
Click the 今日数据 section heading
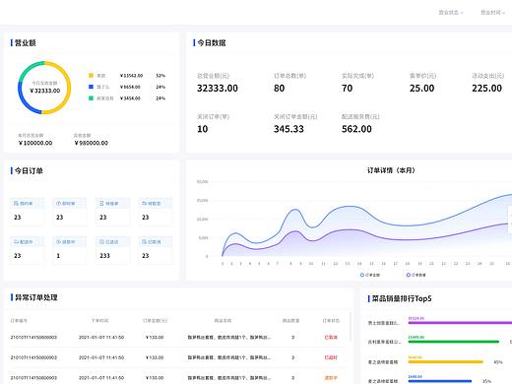pyautogui.click(x=212, y=43)
